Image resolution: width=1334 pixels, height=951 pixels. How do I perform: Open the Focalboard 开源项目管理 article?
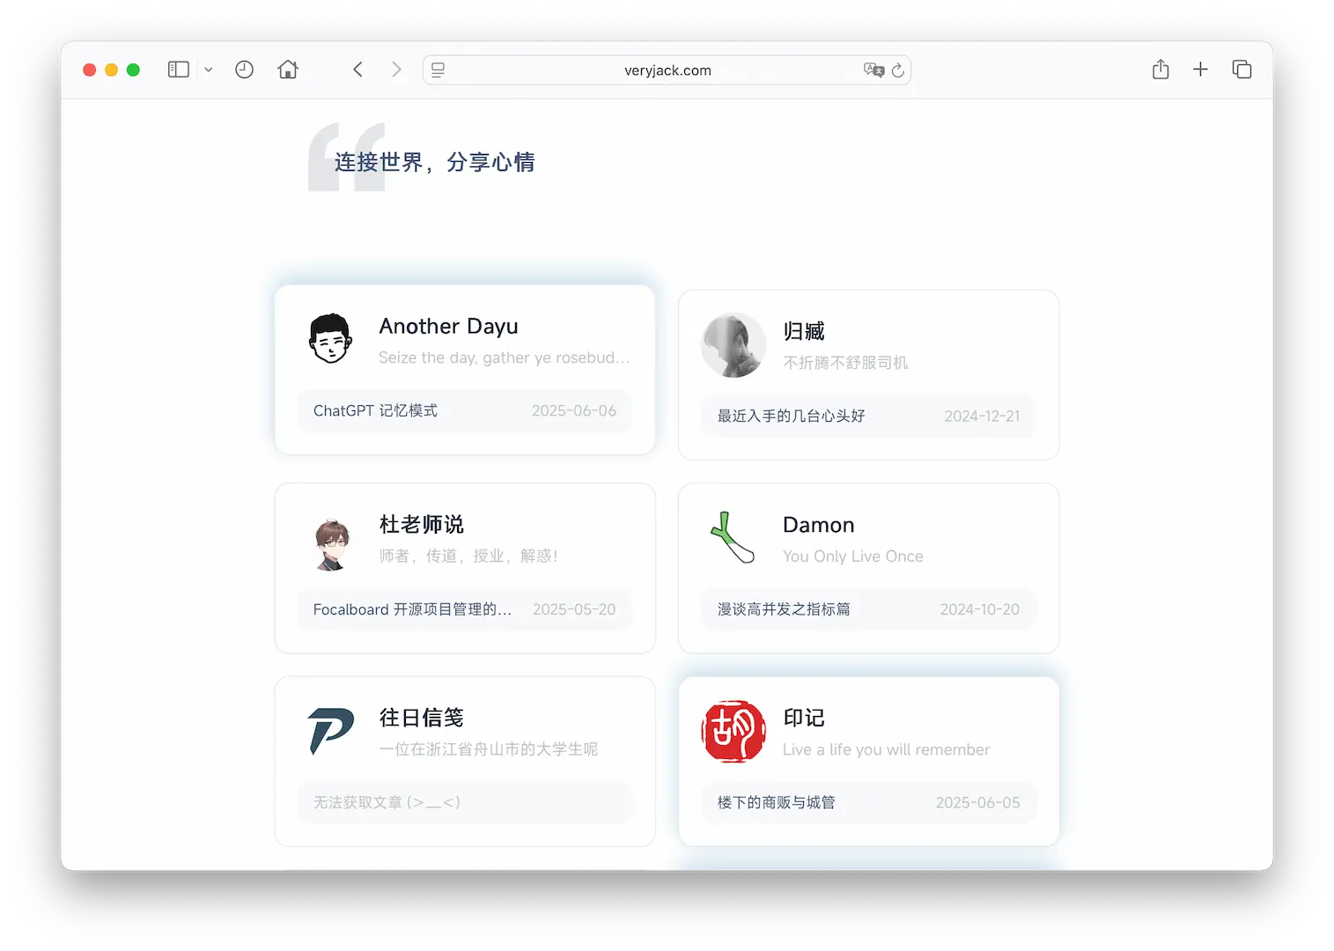412,609
